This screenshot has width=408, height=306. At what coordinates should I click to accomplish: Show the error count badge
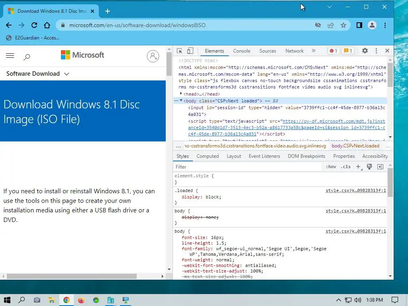333,51
